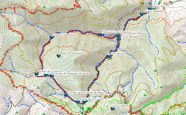
Task: Select the Frente a Valdealonso waypoint flag
Action: point(52,38)
